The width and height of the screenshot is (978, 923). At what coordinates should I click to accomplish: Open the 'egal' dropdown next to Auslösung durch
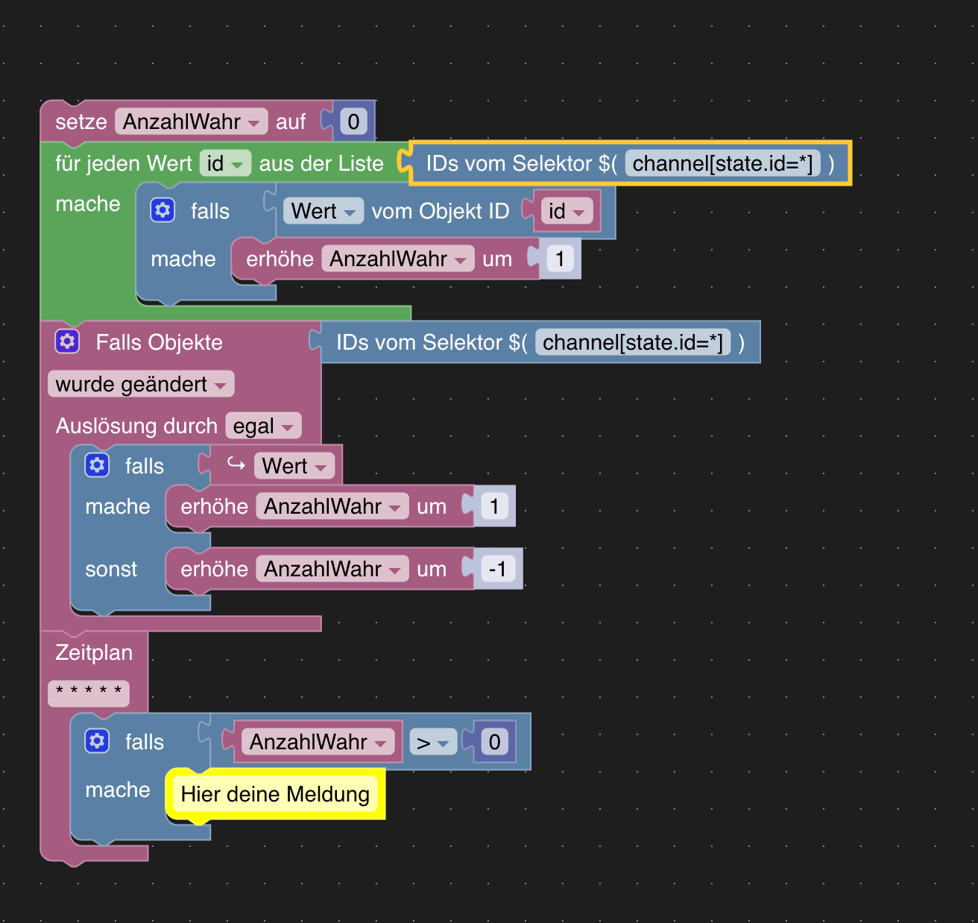263,426
